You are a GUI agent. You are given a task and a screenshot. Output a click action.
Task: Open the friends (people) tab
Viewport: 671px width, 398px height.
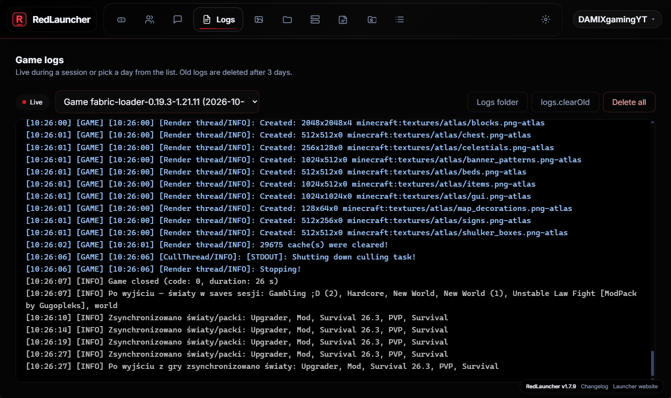pyautogui.click(x=150, y=19)
